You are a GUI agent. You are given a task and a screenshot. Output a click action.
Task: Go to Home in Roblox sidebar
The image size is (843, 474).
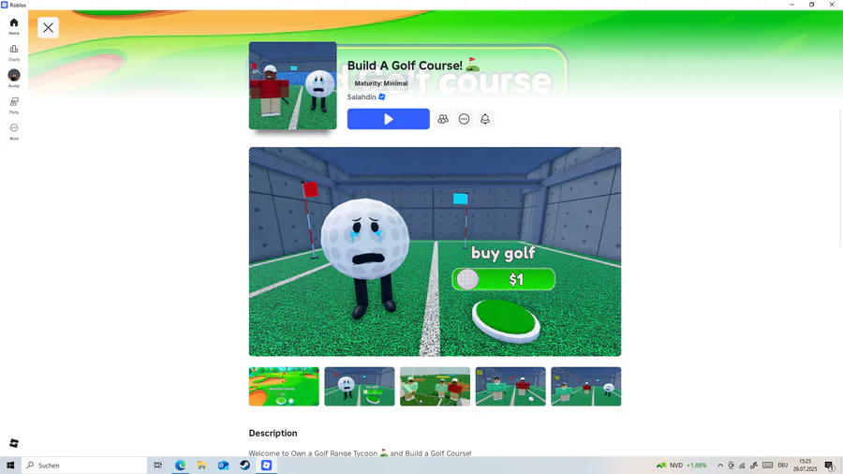click(14, 25)
